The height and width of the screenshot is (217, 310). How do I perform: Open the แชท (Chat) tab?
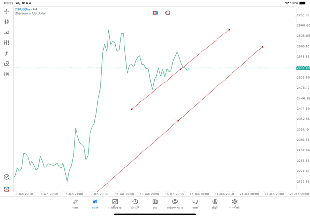coord(195,204)
